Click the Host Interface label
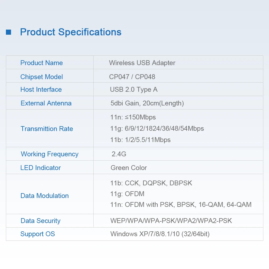Screen dimensions: 269x269 coord(41,89)
